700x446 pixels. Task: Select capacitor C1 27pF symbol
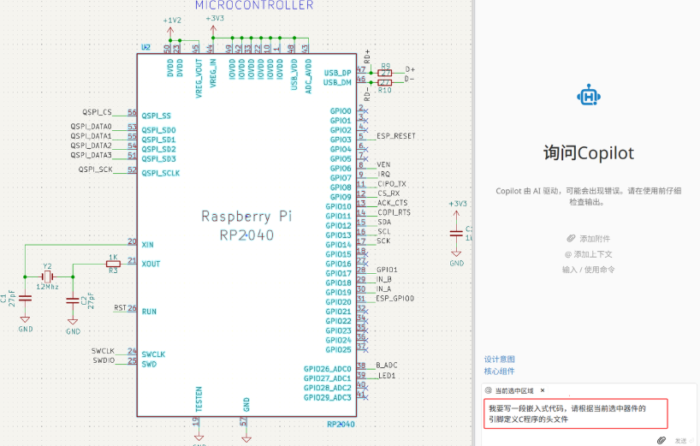click(x=25, y=298)
